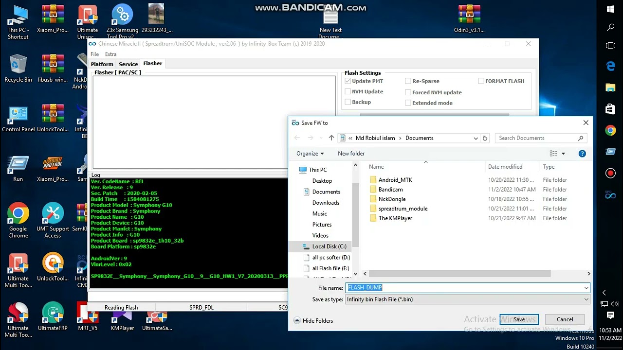The width and height of the screenshot is (623, 350).
Task: Click the Search Documents field
Action: pyautogui.click(x=540, y=138)
